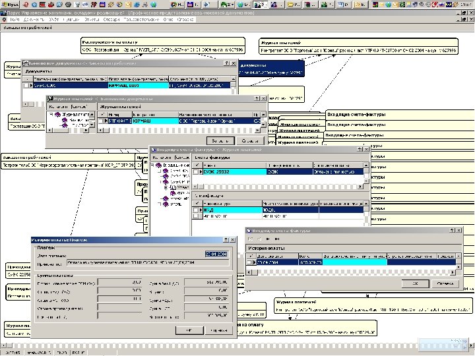Tick the КОРМАШ row checkbox in Журнал платежей

tap(101, 121)
